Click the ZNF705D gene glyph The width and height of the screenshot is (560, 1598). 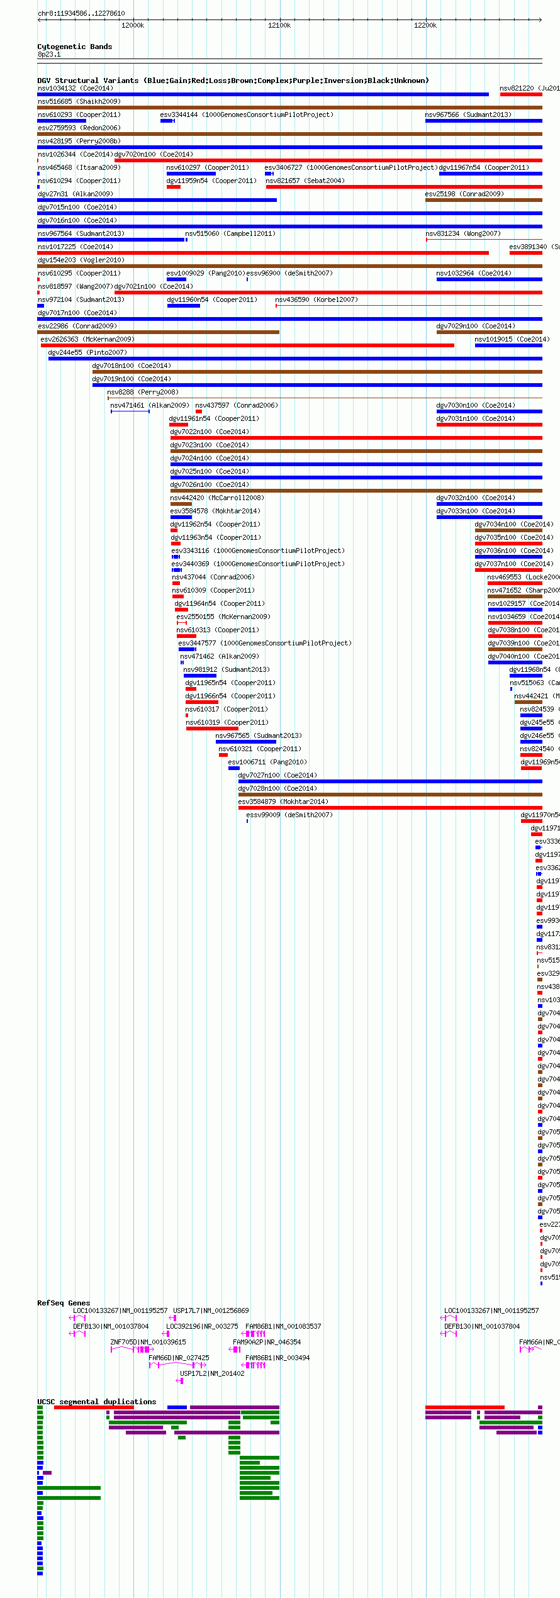[x=132, y=1349]
